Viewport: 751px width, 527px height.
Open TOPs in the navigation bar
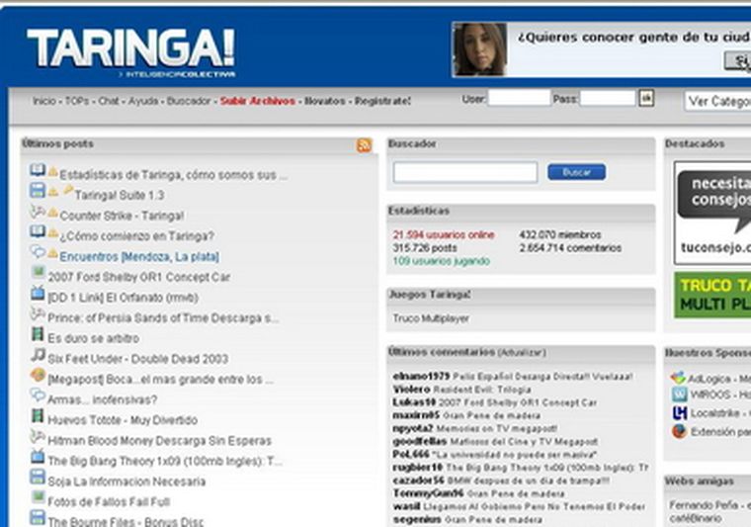point(77,101)
